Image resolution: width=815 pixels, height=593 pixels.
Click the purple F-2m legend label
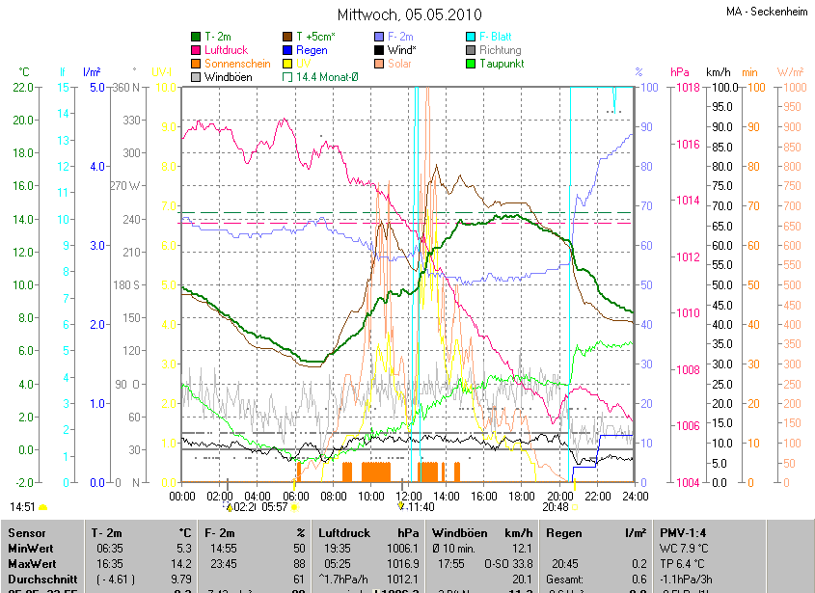(403, 37)
